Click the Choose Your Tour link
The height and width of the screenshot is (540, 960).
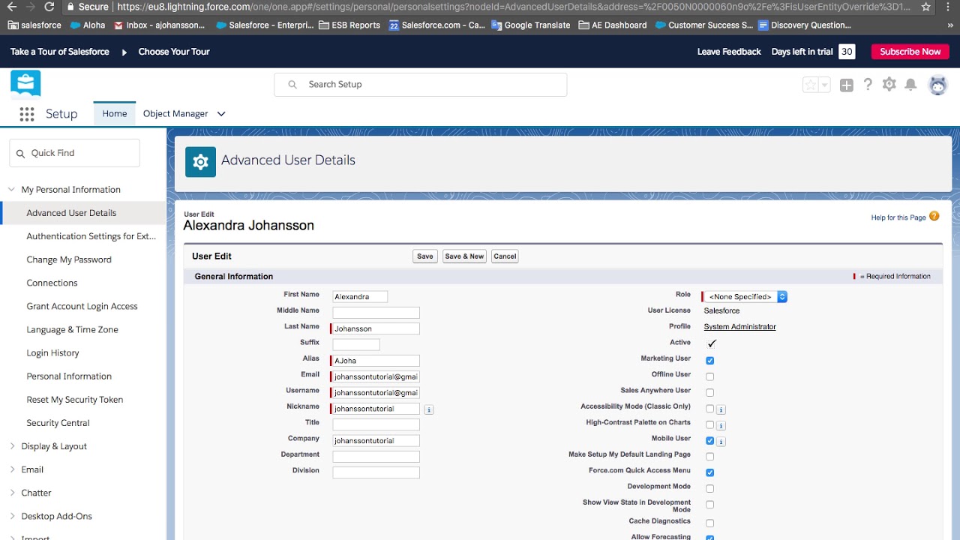coord(174,52)
